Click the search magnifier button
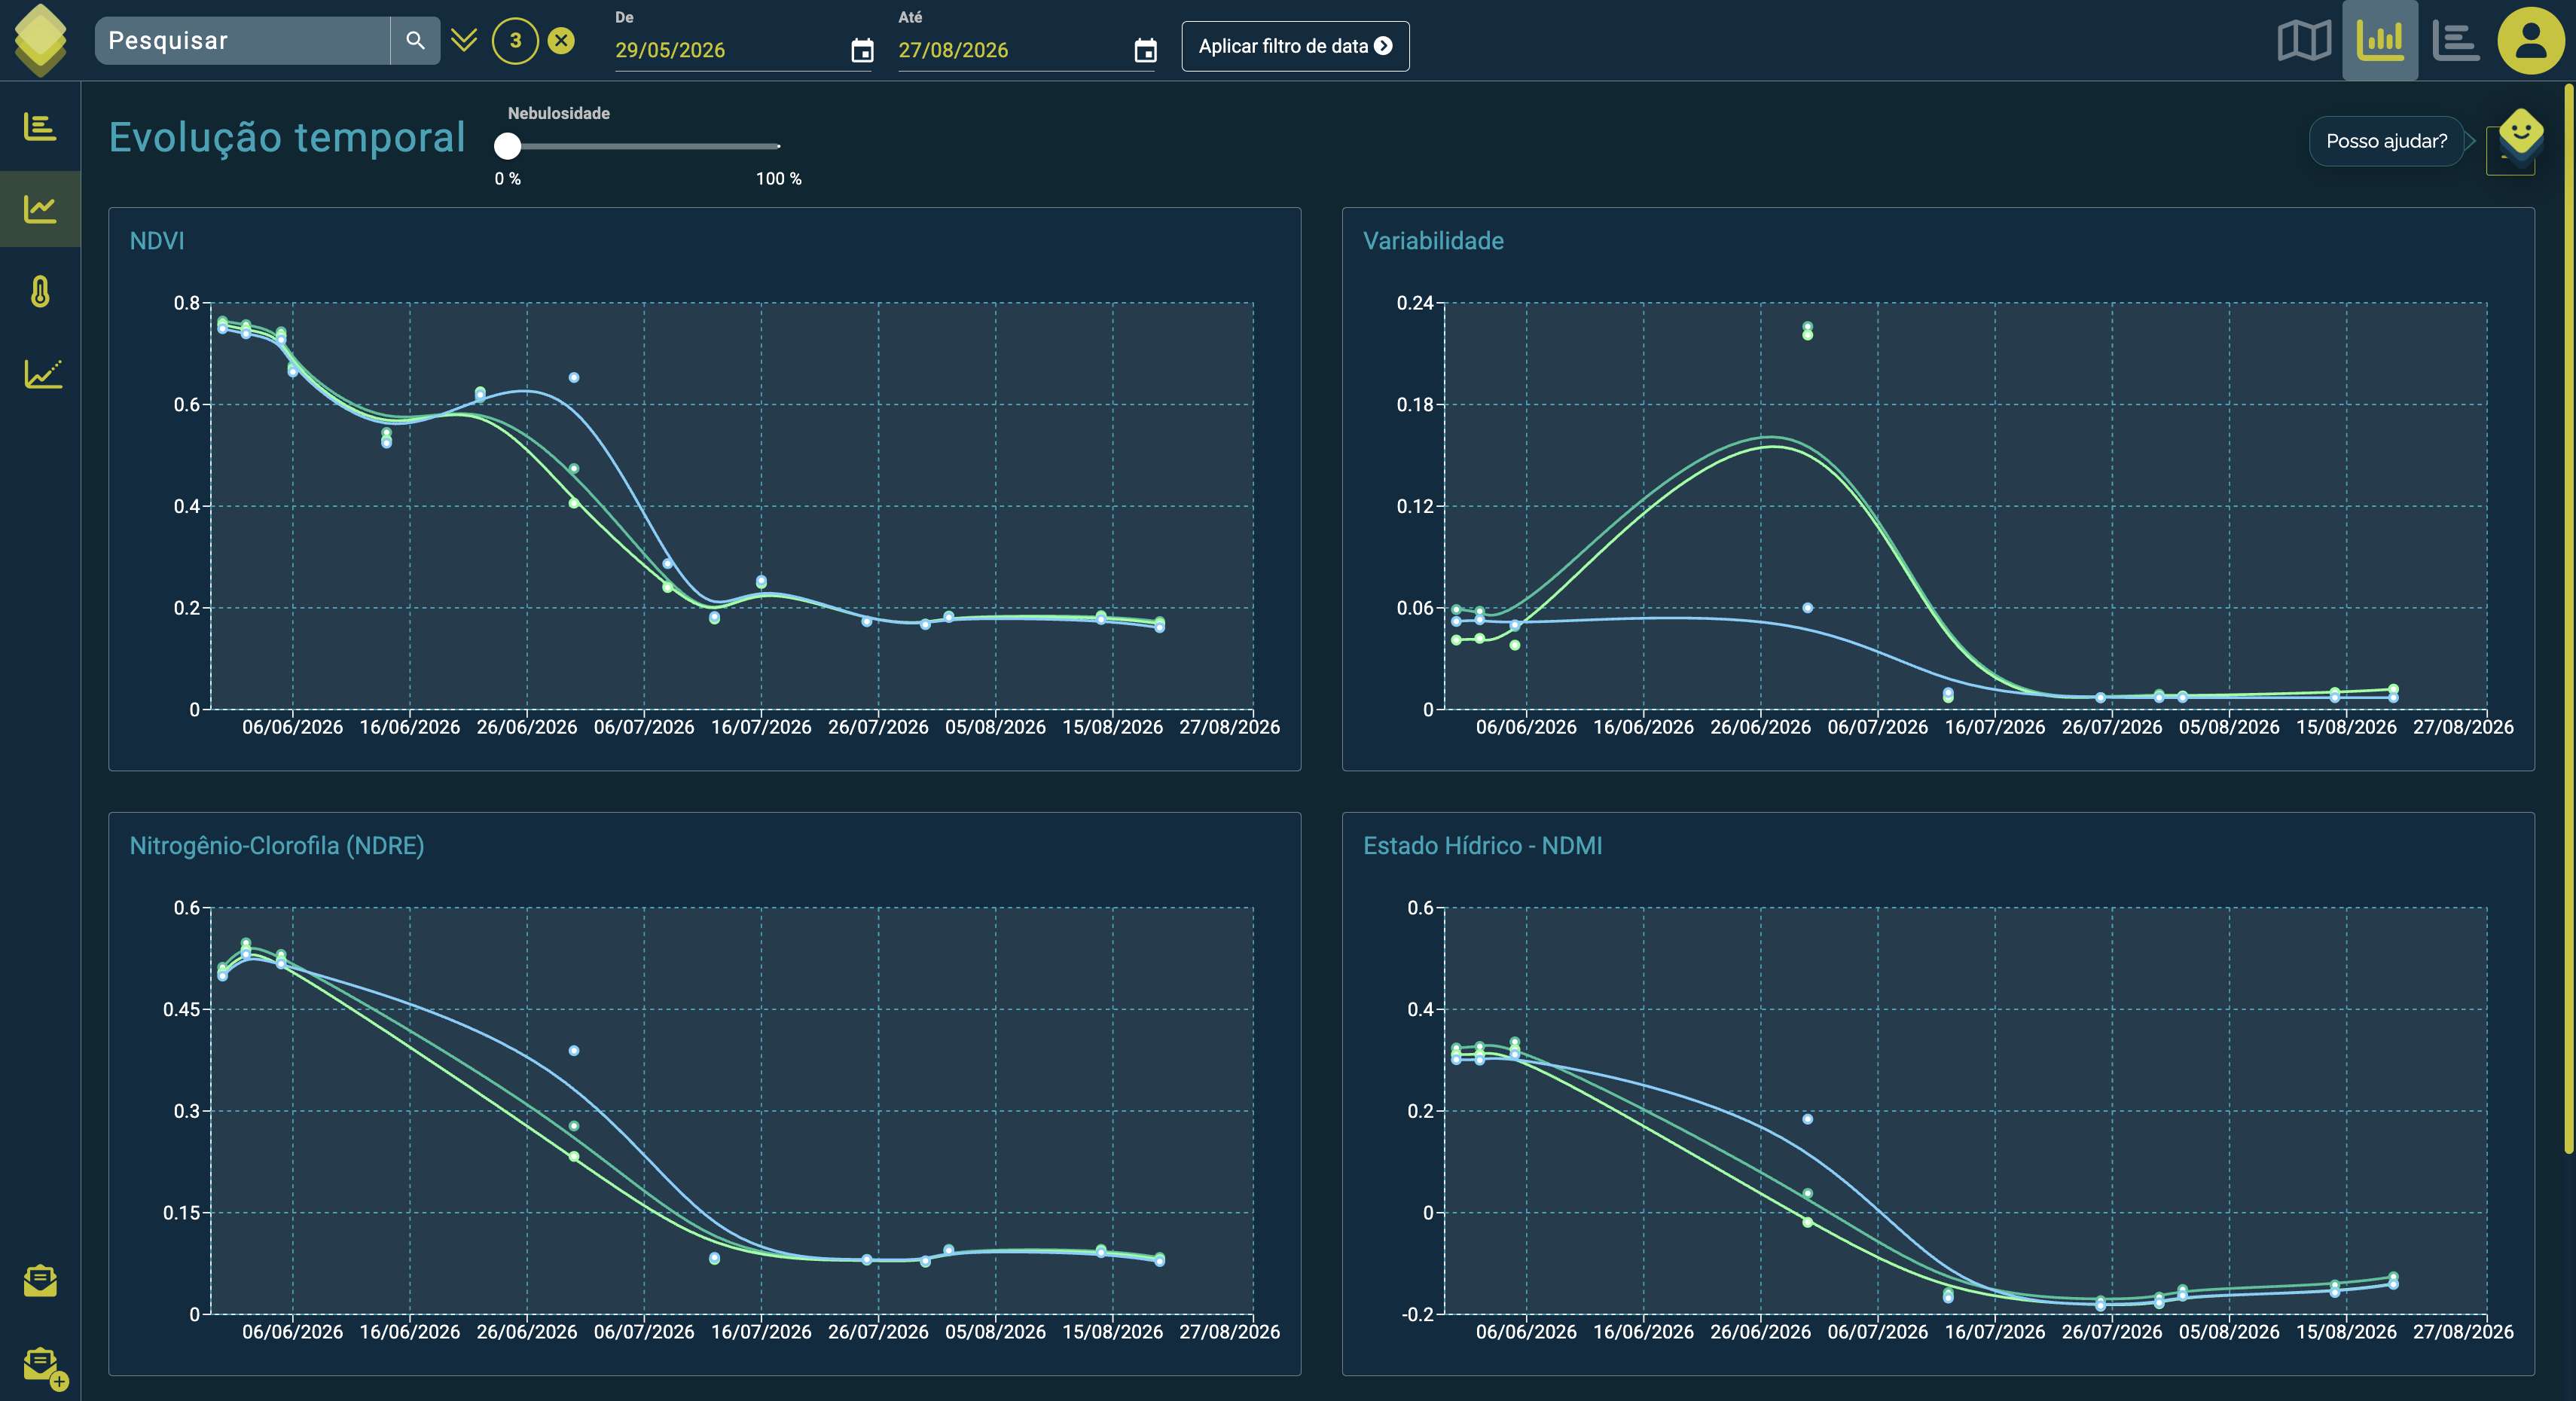Image resolution: width=2576 pixels, height=1401 pixels. 415,41
